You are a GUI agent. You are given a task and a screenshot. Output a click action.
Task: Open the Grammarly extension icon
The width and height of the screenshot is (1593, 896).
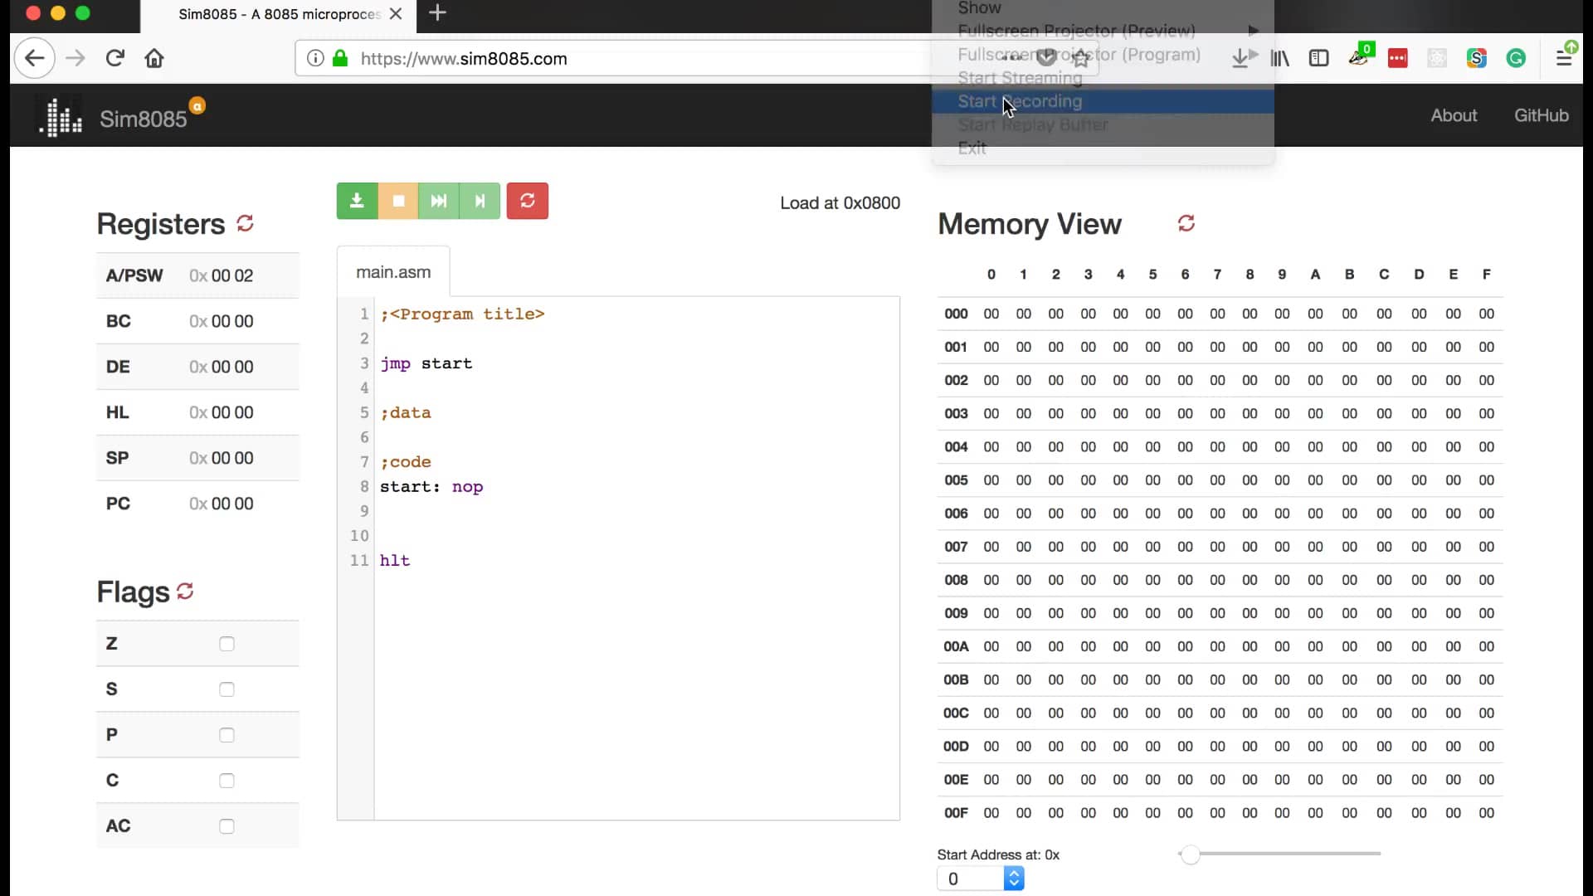pos(1517,58)
